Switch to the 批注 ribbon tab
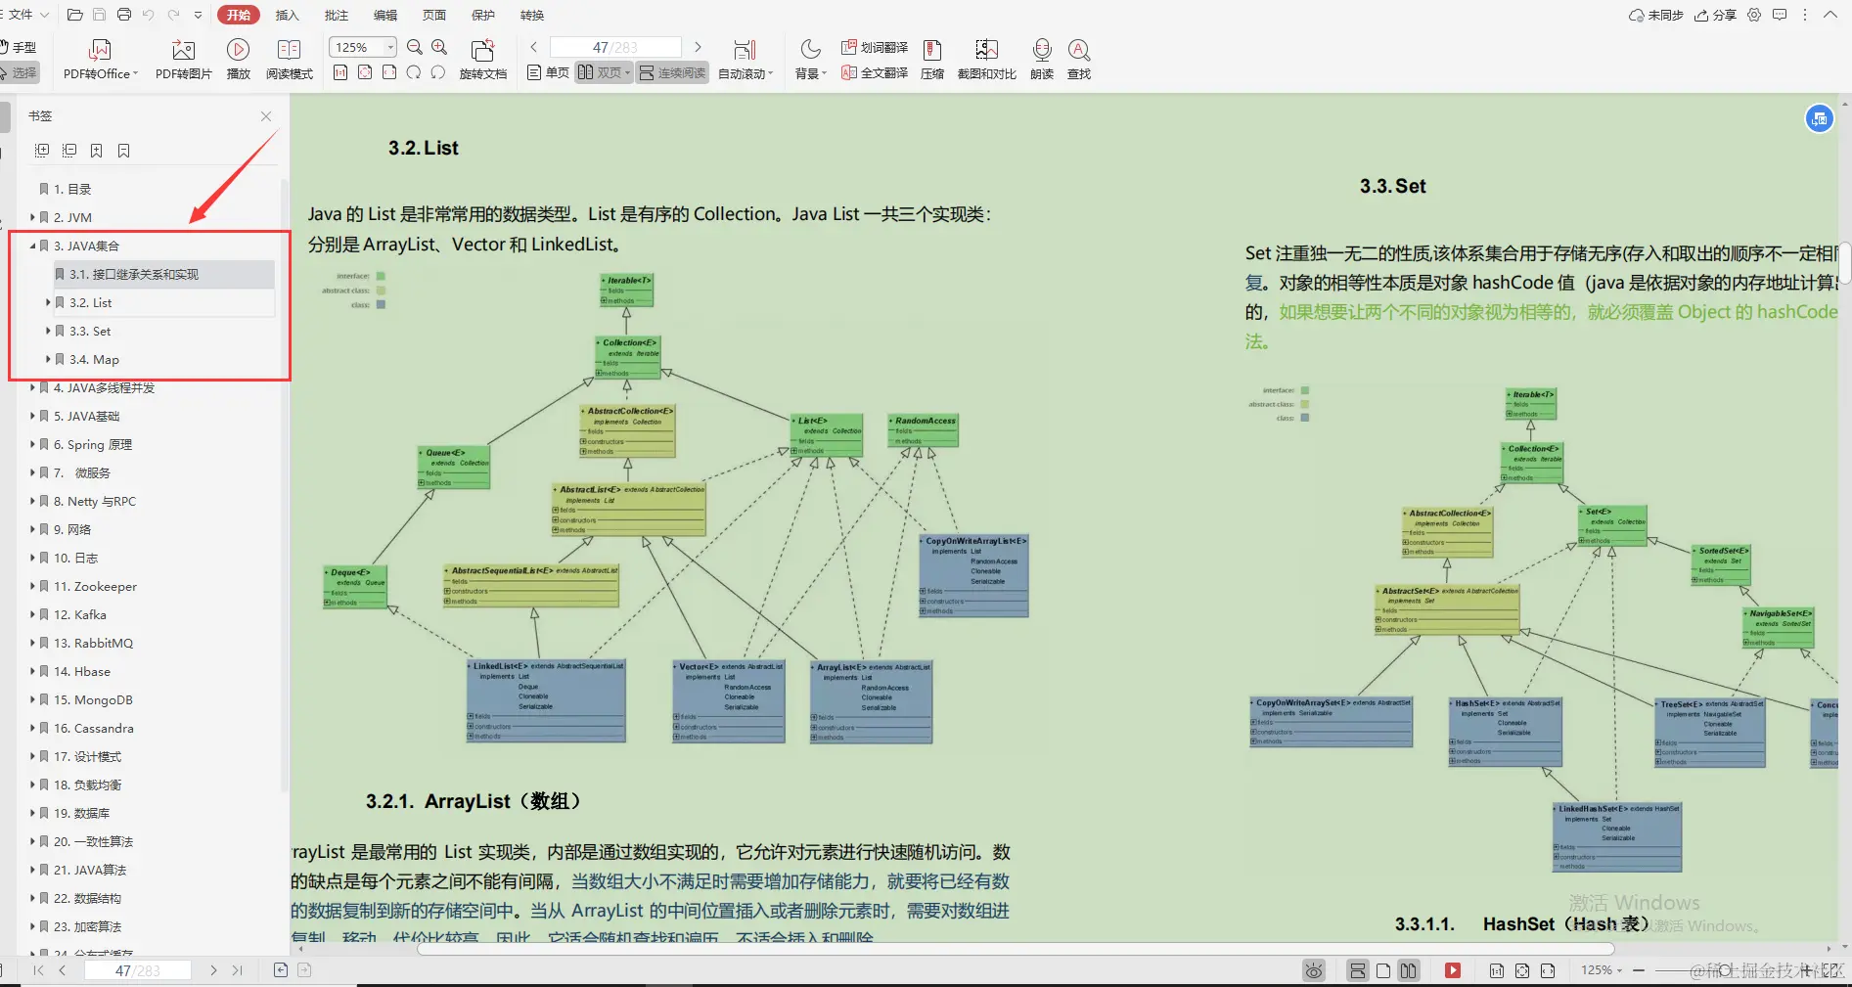The image size is (1852, 987). point(337,15)
